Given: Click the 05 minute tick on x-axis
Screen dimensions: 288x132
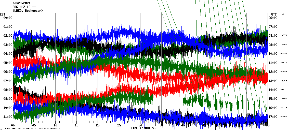Looking at the screenshot, I should 34,125.
